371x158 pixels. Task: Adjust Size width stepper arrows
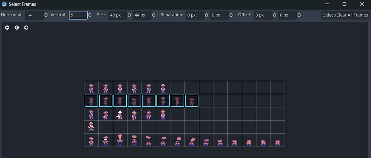[129, 15]
